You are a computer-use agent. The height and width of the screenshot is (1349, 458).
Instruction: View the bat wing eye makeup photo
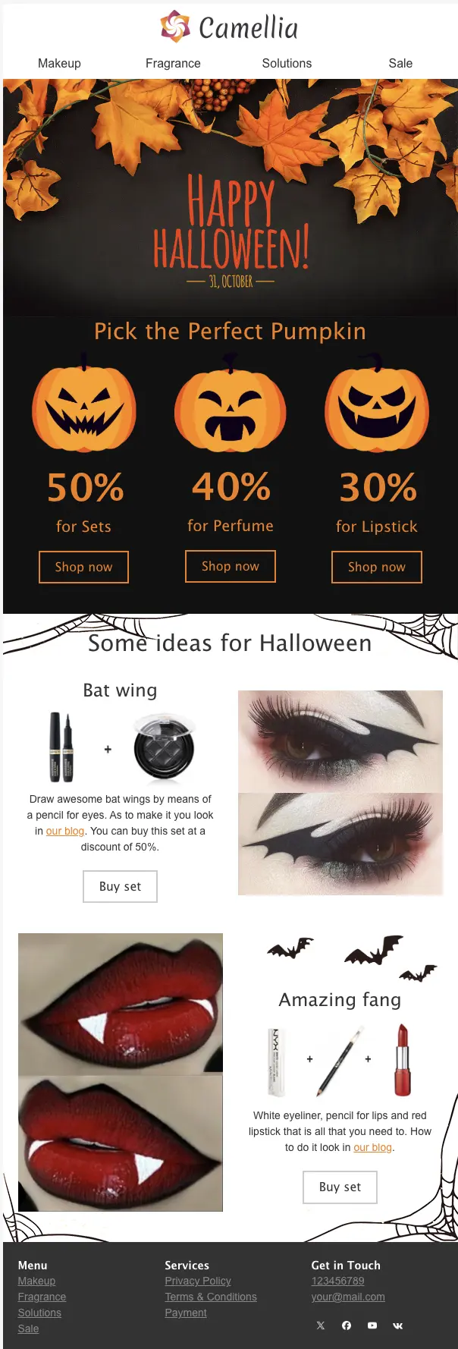coord(340,793)
